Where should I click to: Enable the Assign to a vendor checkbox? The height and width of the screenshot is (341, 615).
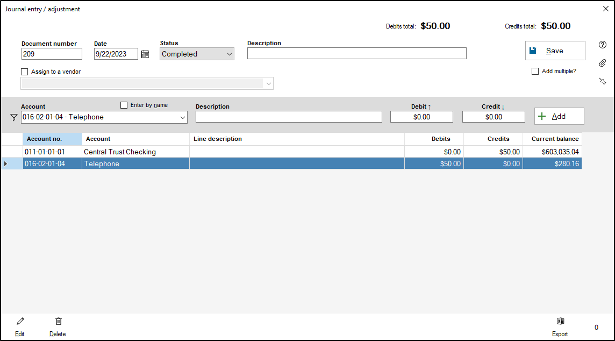(24, 72)
